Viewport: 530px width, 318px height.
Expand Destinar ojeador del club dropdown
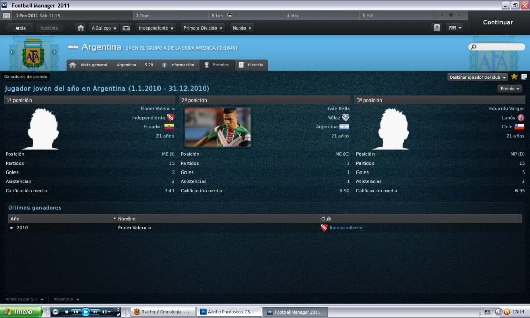point(477,77)
